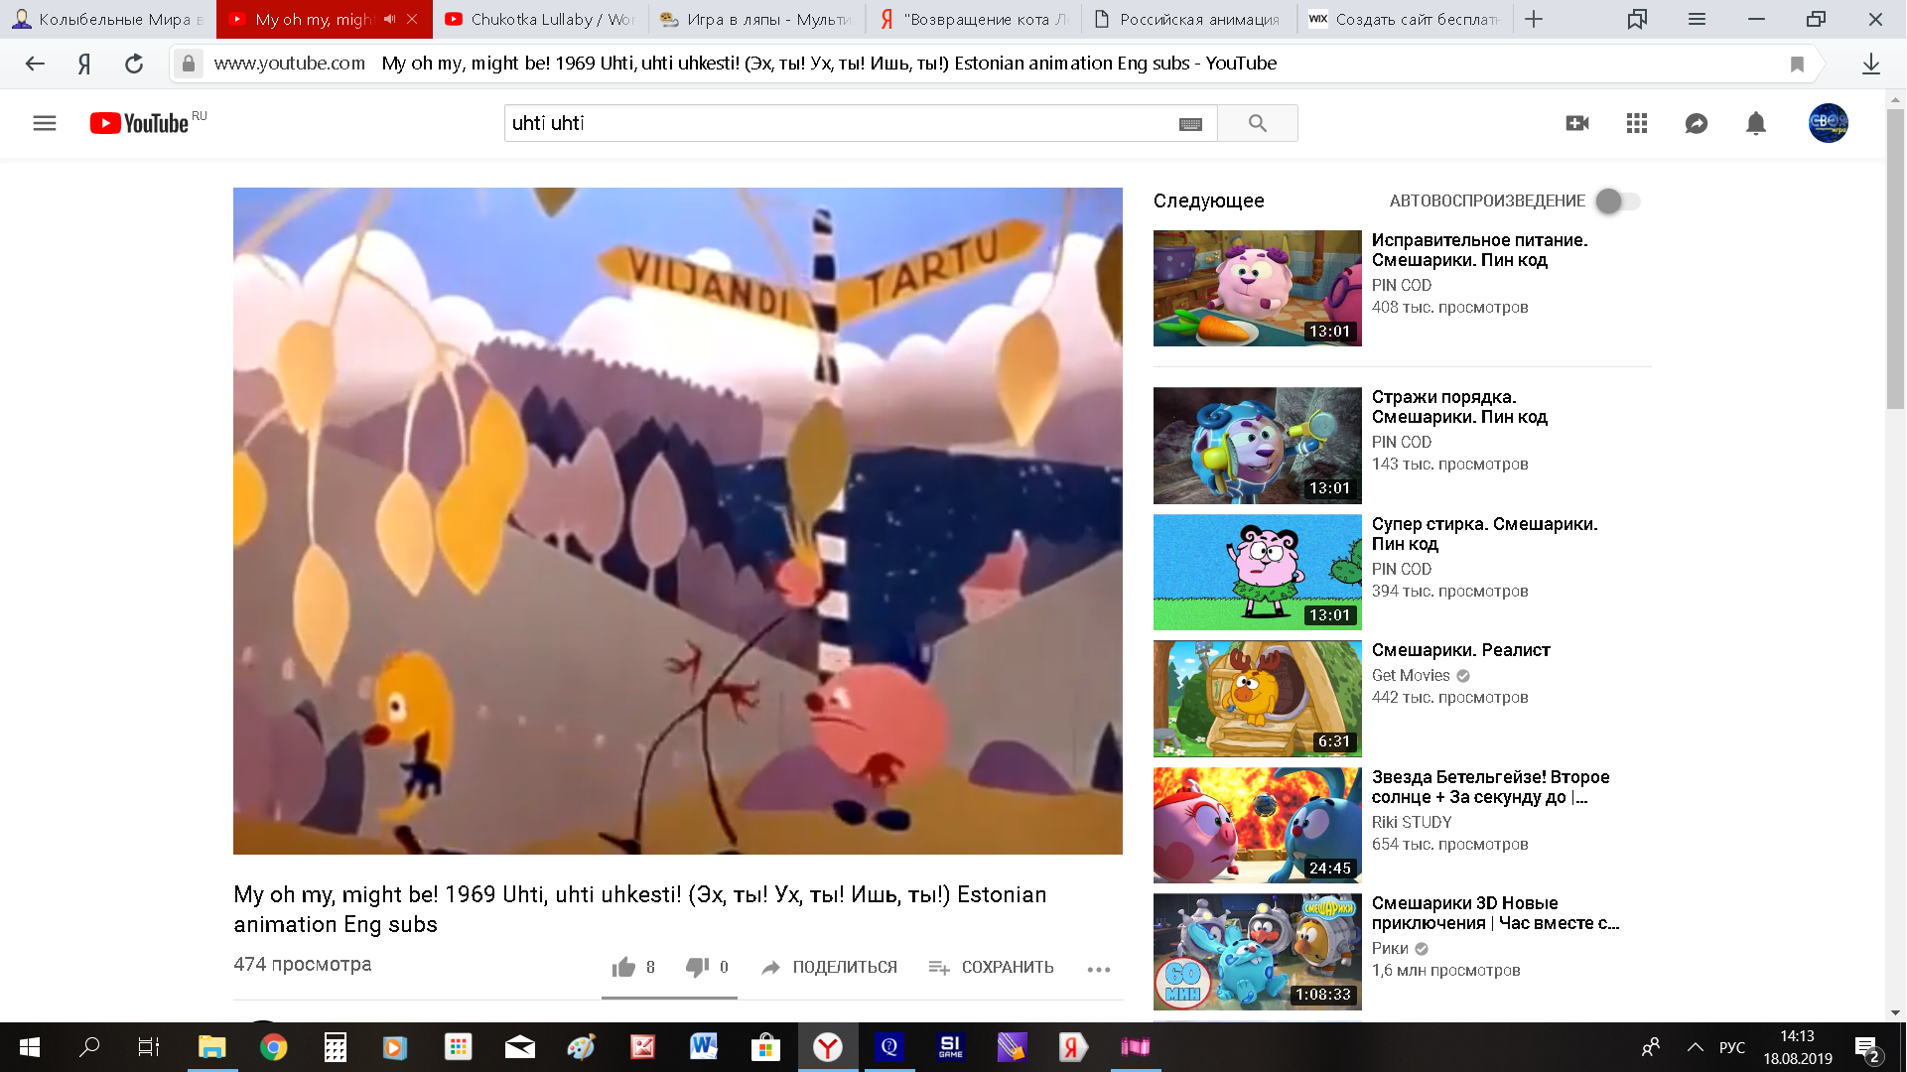Open the browser bookmarks panel icon
The image size is (1907, 1072).
pyautogui.click(x=1637, y=19)
